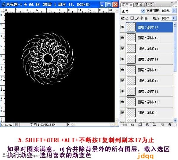Open status bar info flyout arrow

(x=68, y=125)
